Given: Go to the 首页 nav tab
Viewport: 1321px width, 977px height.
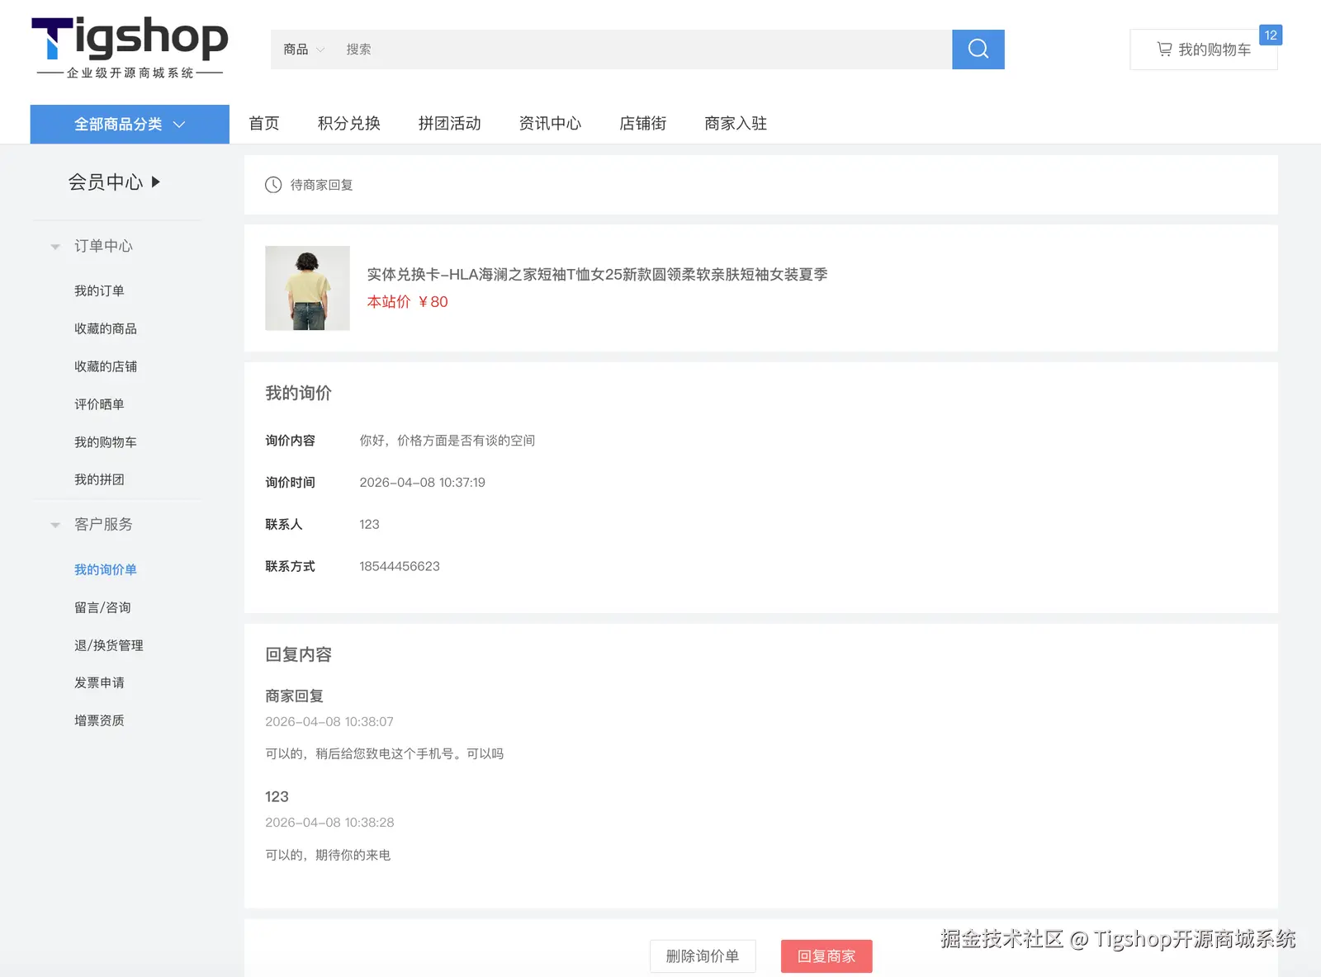Looking at the screenshot, I should [x=264, y=124].
